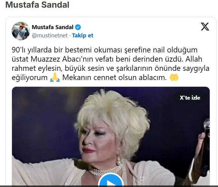Click the tweet line starting rahmet eylesin
Image resolution: width=218 pixels, height=187 pixels.
(111, 68)
